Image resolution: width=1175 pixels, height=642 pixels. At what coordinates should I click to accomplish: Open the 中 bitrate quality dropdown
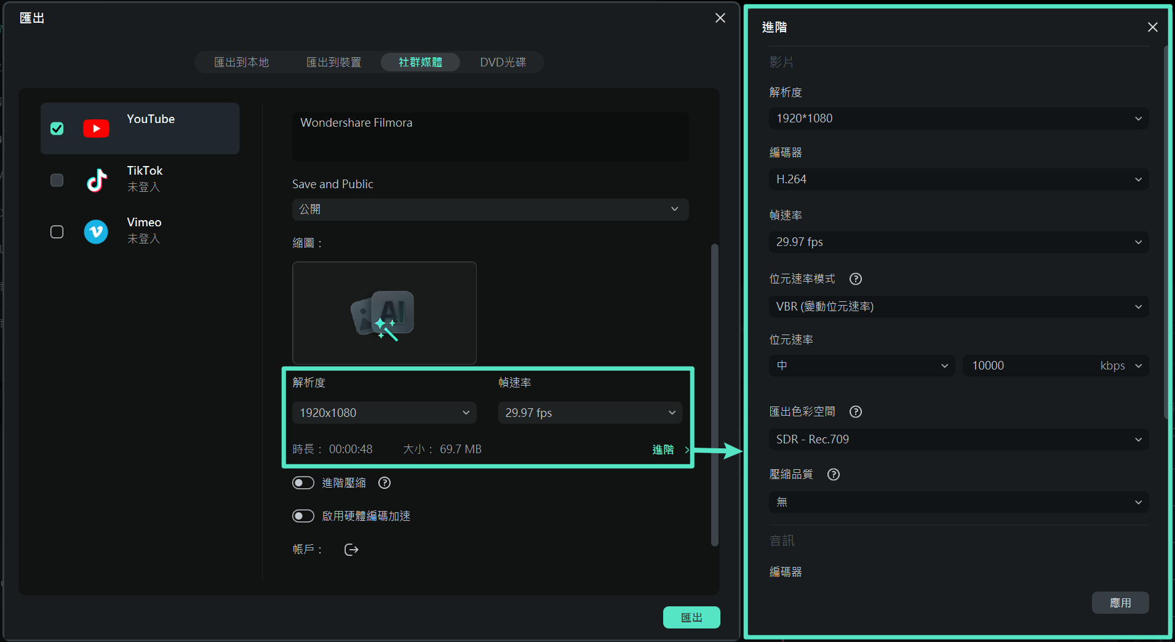tap(862, 365)
